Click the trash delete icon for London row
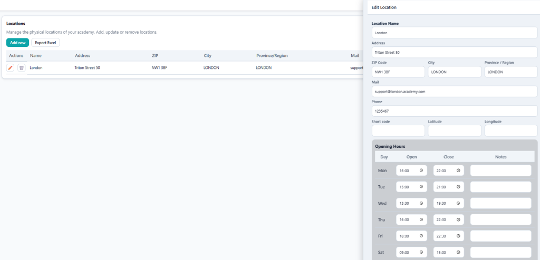The image size is (540, 260). (21, 68)
